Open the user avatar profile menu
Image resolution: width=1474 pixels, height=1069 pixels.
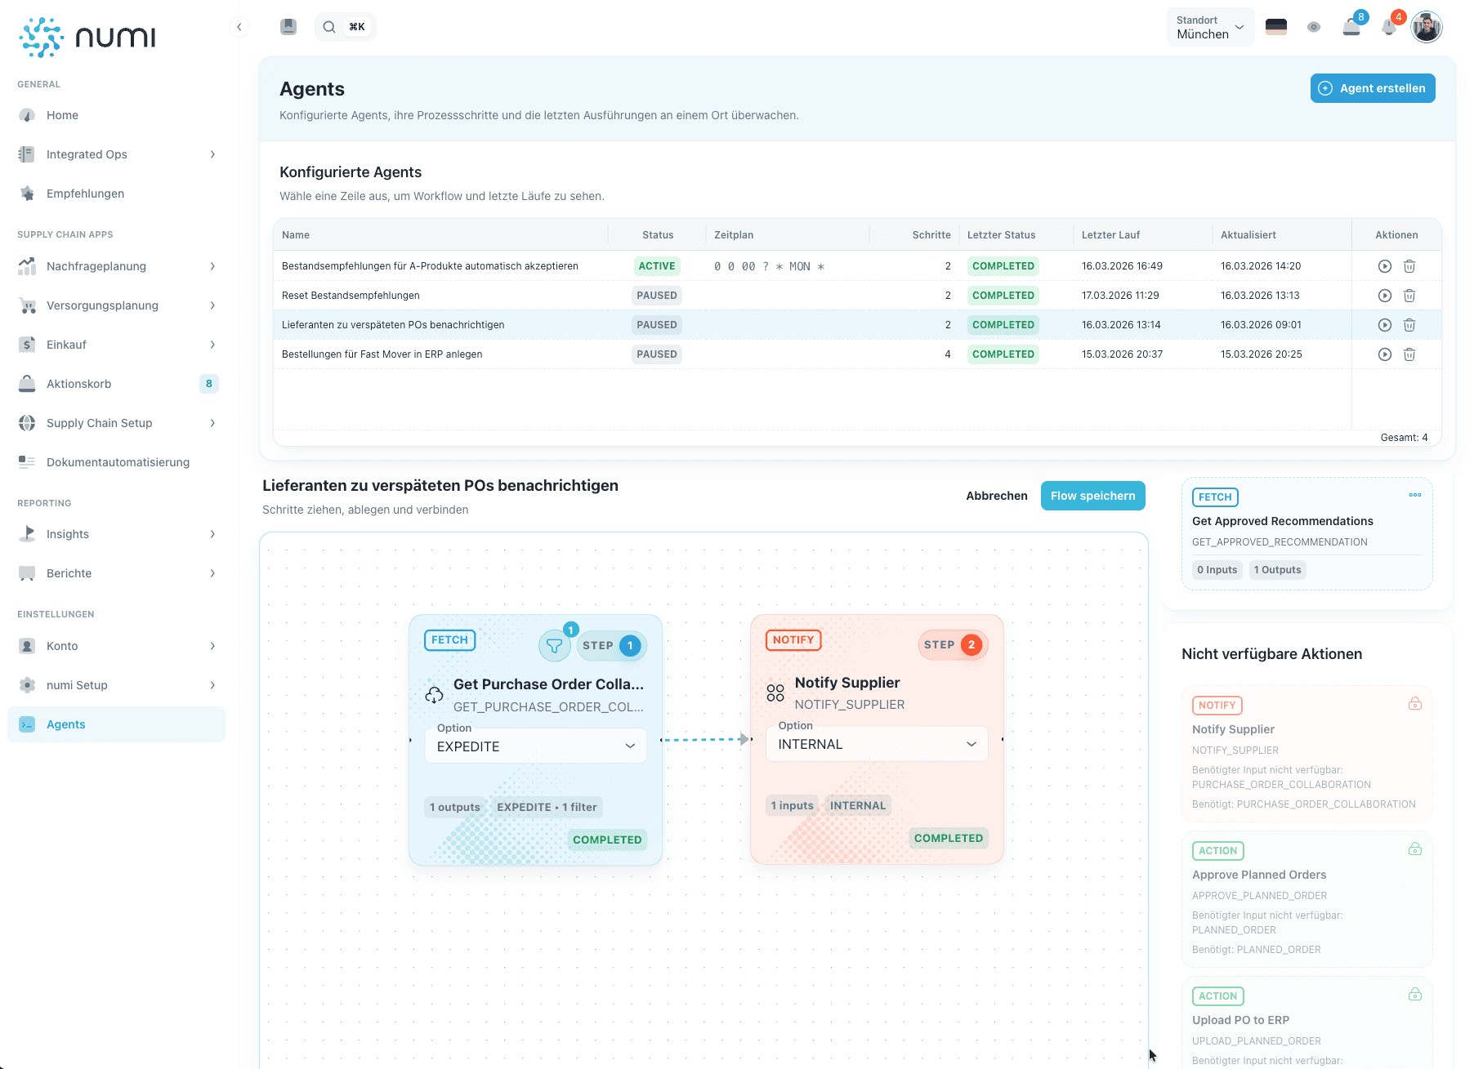coord(1427,27)
